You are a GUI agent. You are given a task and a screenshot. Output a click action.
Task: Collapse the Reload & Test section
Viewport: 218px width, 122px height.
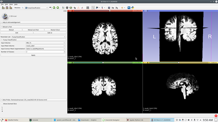point(33,27)
